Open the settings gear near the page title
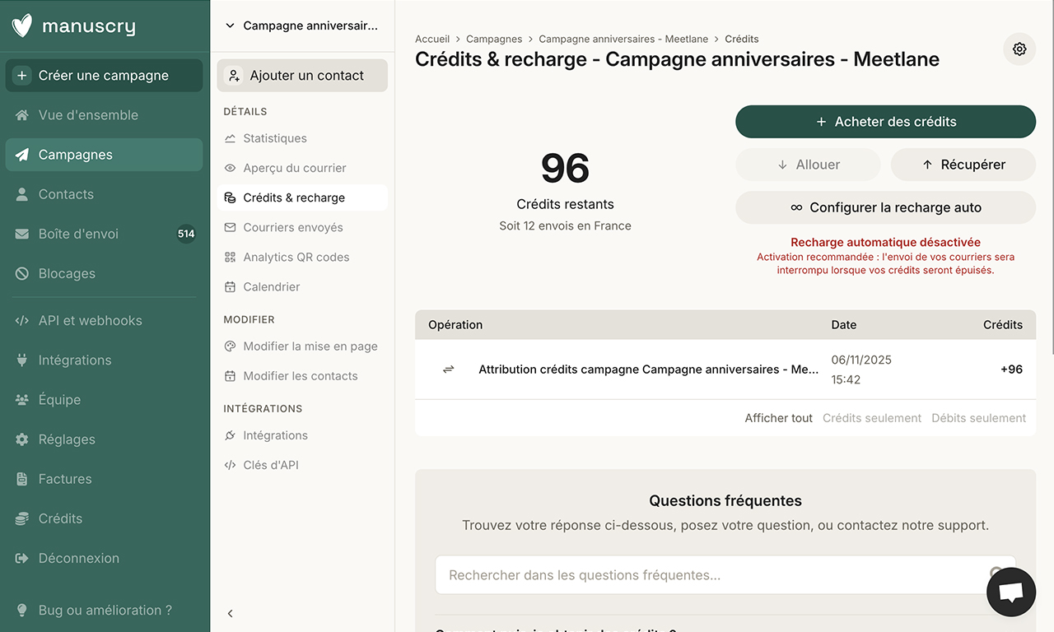Image resolution: width=1054 pixels, height=632 pixels. click(1019, 49)
